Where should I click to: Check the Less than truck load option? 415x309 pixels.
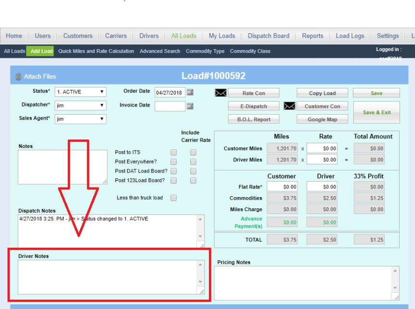(x=173, y=197)
